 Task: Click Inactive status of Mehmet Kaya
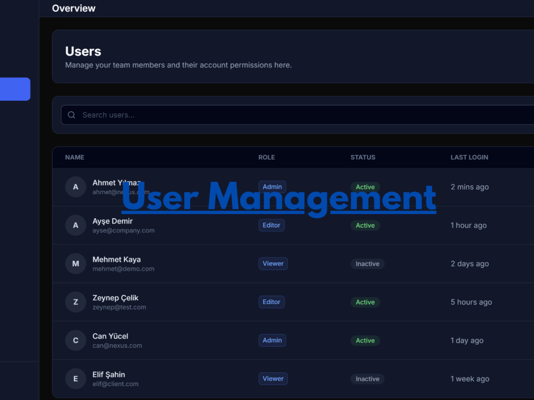367,264
